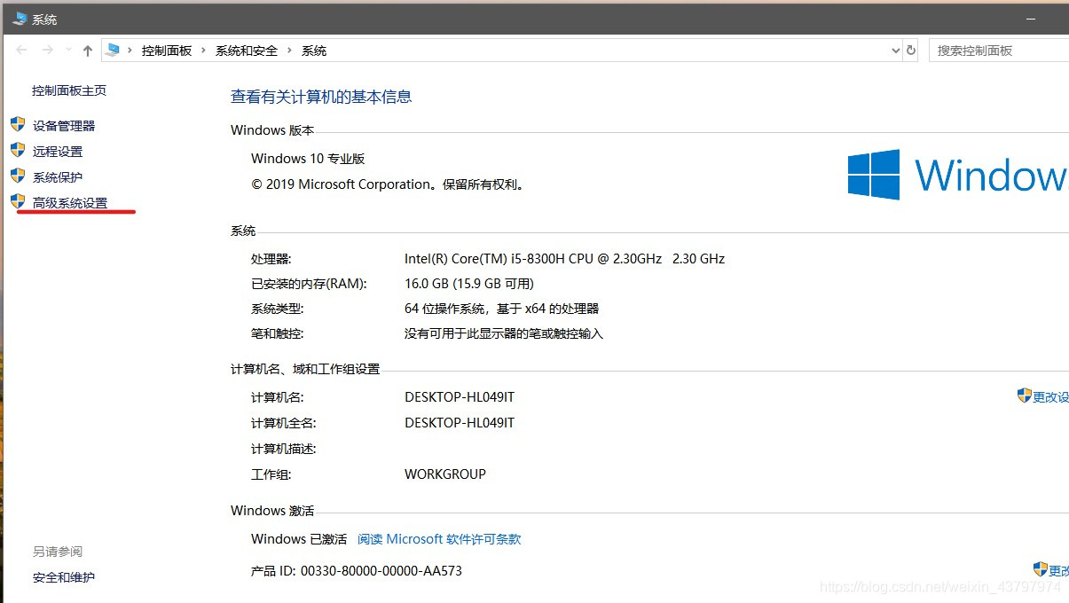The image size is (1069, 603).
Task: Open 高级系统设置
Action: (x=70, y=203)
